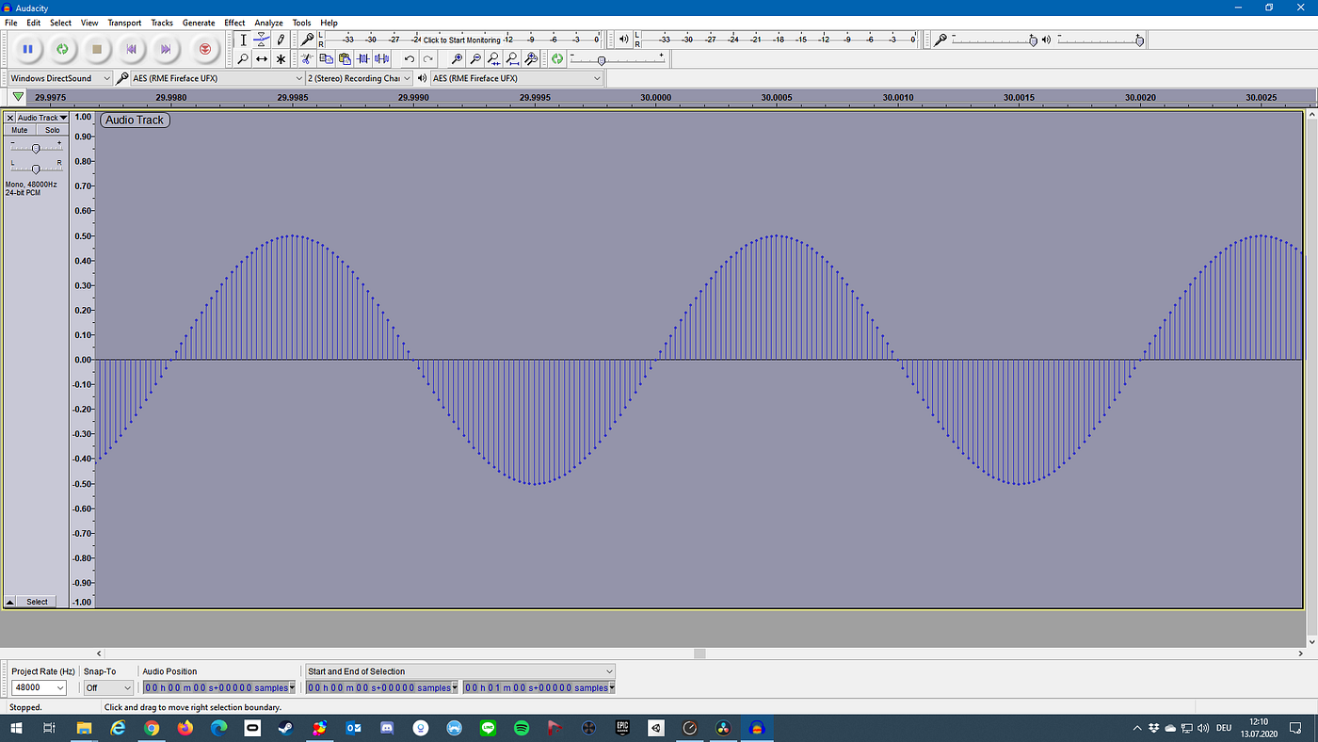Pick the Draw tool pencil
The height and width of the screenshot is (742, 1318).
tap(280, 40)
